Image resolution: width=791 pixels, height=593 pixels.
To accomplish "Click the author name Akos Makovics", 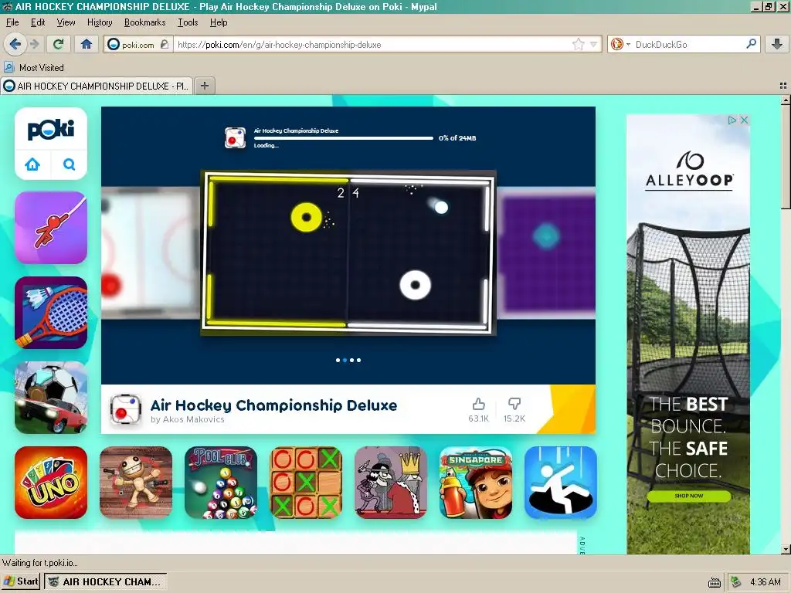I will tap(193, 419).
